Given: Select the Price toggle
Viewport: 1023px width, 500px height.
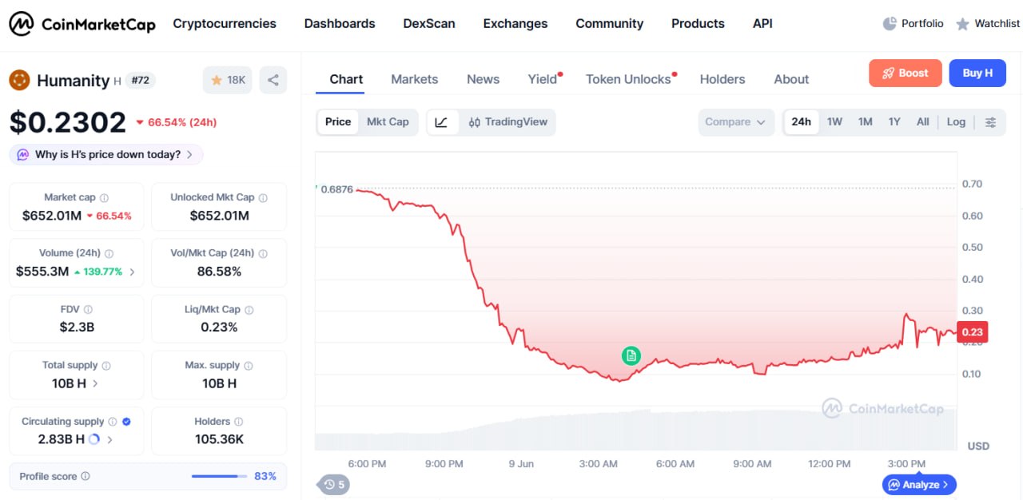Looking at the screenshot, I should [338, 122].
